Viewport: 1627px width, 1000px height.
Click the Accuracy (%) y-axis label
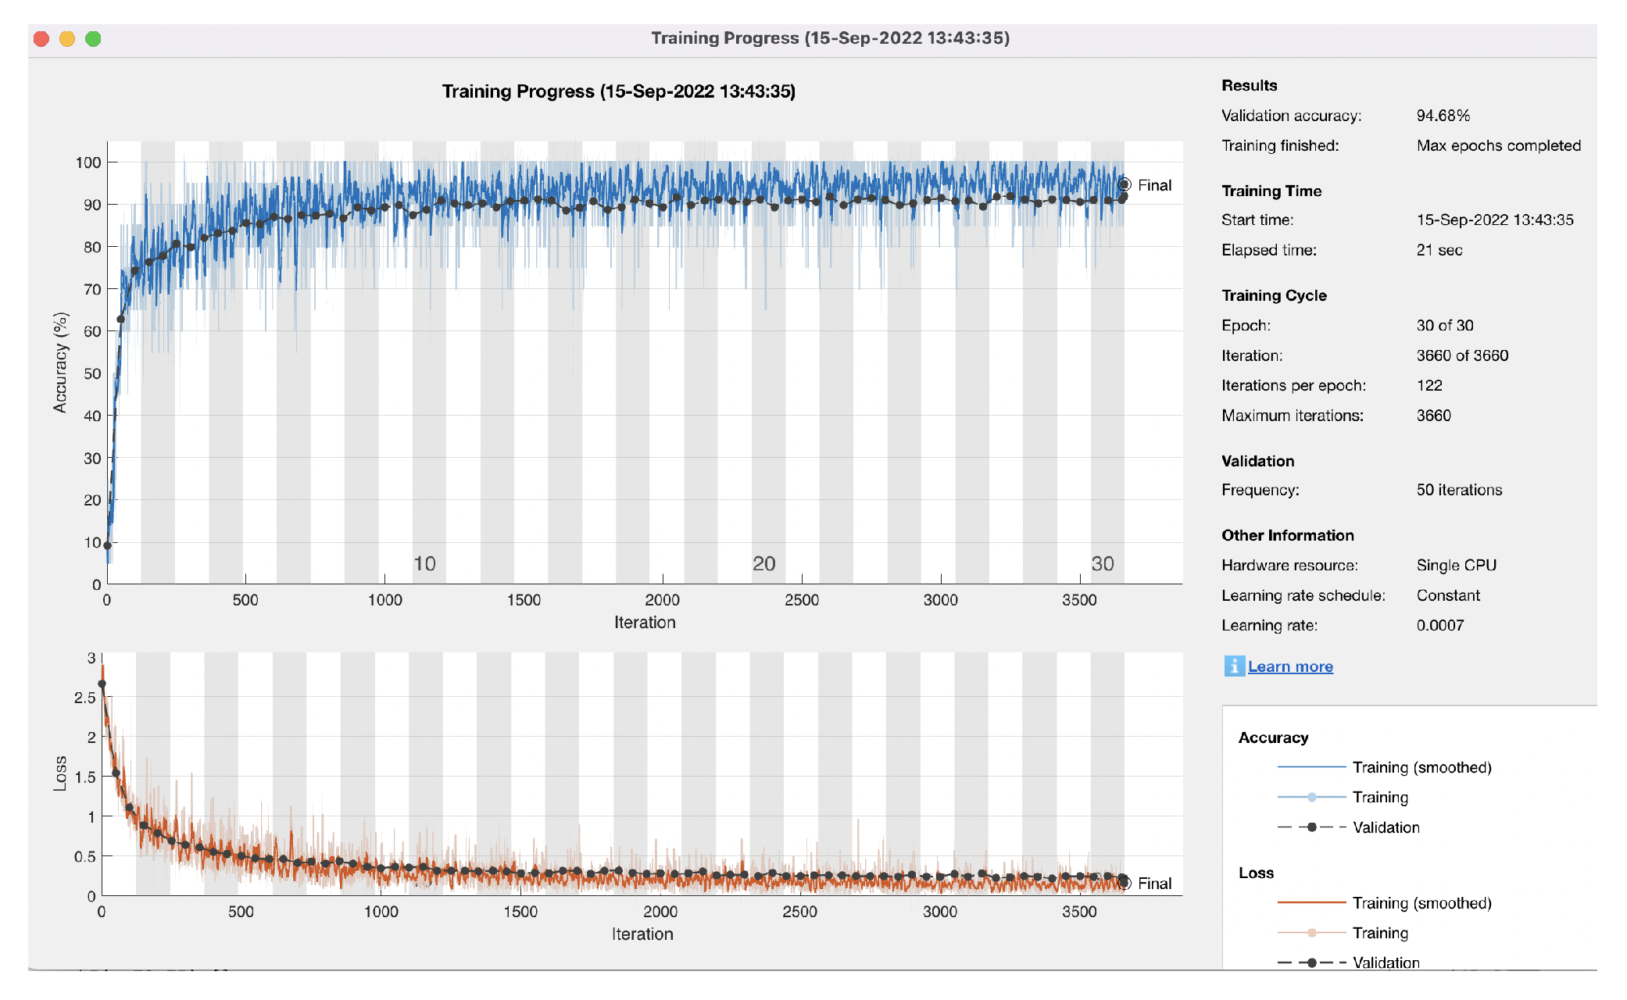[x=60, y=362]
